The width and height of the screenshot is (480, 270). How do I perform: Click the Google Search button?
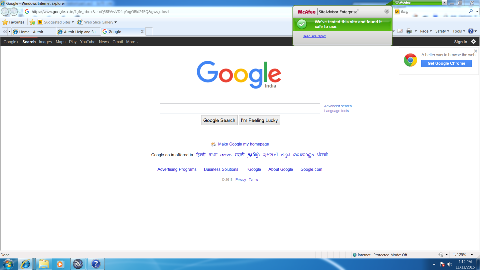(x=219, y=120)
